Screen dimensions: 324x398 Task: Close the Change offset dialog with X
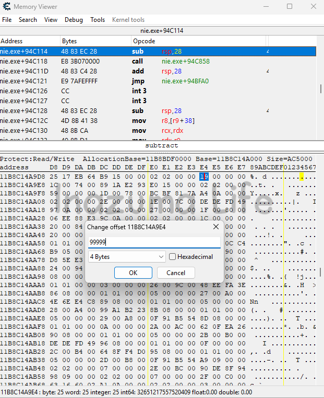pyautogui.click(x=216, y=227)
